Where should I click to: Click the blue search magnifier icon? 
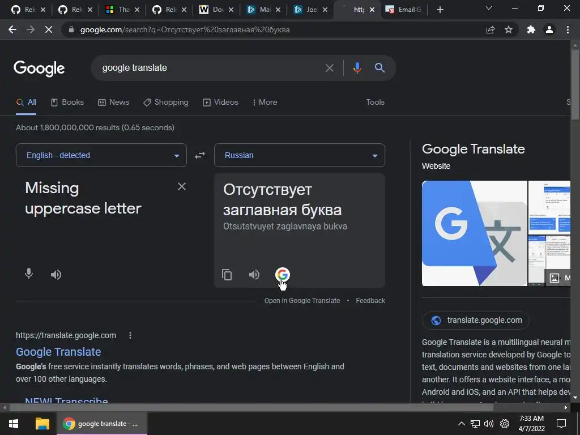tap(379, 68)
